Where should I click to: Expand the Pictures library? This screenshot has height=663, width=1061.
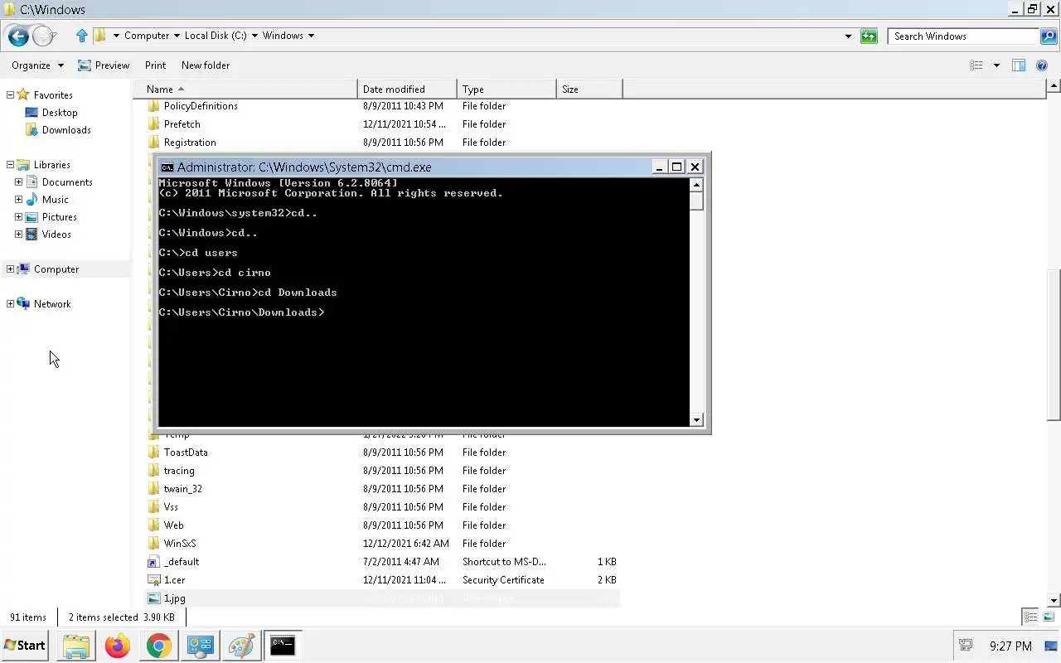[x=18, y=217]
